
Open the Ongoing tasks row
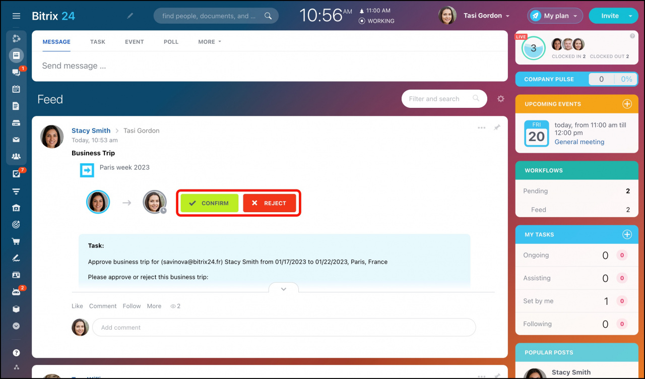click(x=577, y=255)
